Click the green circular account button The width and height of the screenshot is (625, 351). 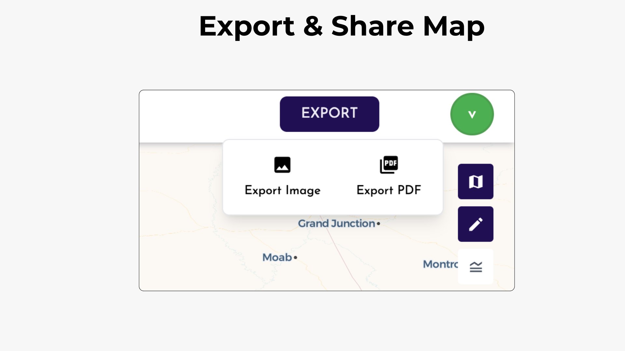(x=472, y=114)
